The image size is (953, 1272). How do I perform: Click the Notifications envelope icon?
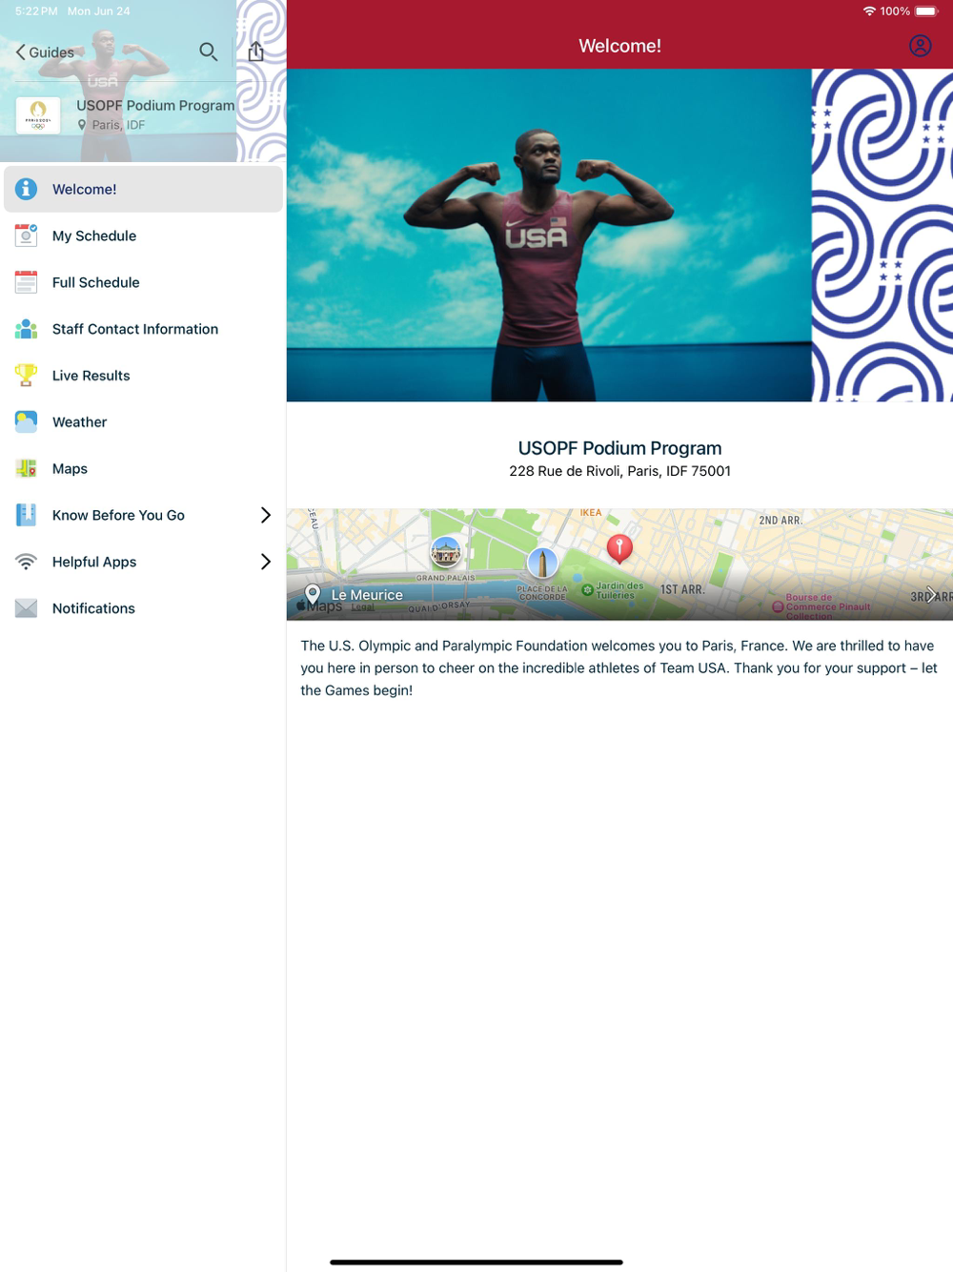26,608
